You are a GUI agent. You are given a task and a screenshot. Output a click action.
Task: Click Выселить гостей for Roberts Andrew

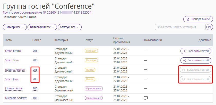(x=195, y=70)
